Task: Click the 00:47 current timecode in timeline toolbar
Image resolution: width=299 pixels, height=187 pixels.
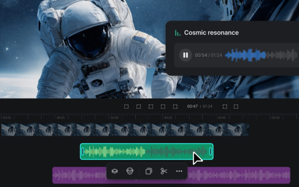Action: click(x=192, y=106)
